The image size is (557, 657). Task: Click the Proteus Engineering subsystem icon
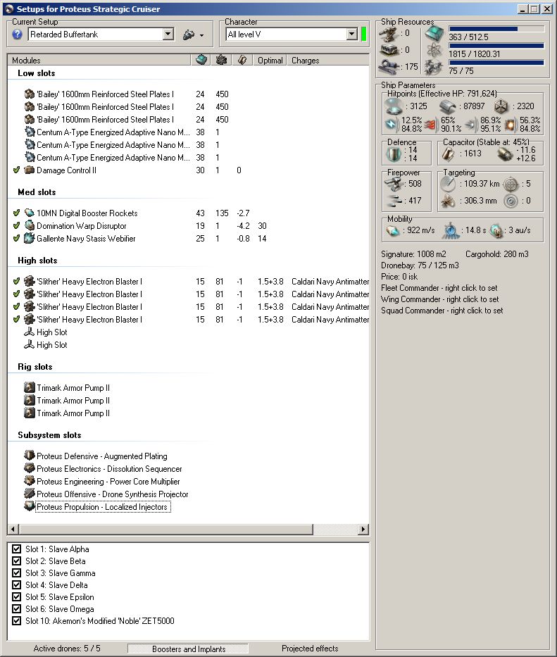coord(30,480)
